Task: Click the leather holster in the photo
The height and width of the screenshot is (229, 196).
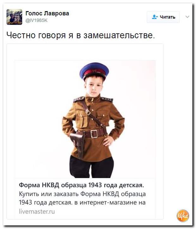Action: click(x=77, y=143)
